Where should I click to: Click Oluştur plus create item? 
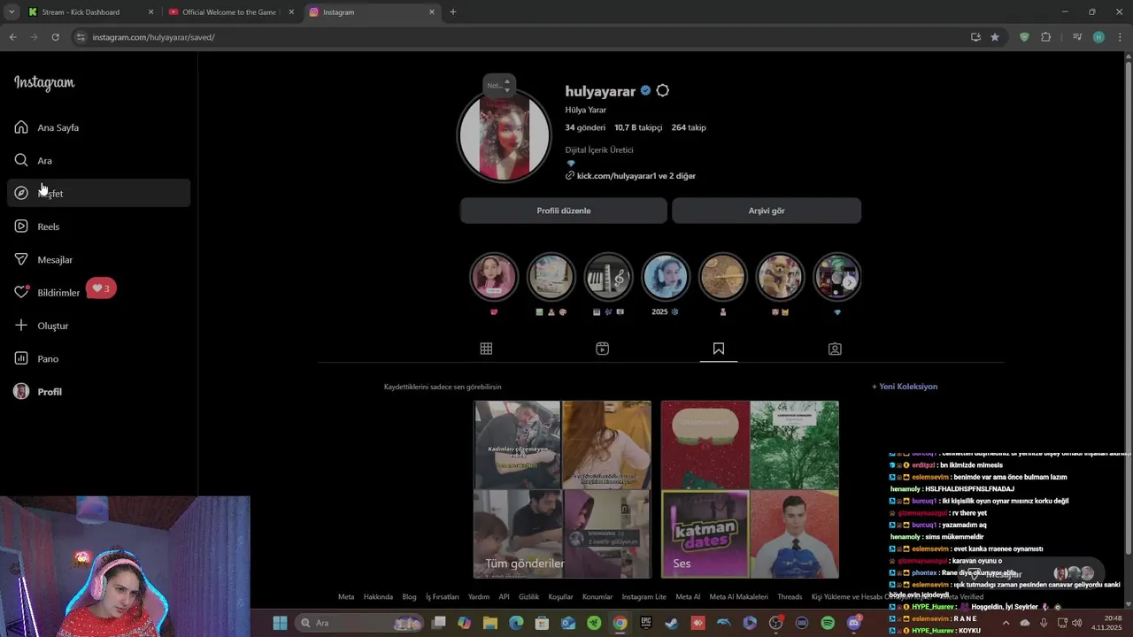98,326
